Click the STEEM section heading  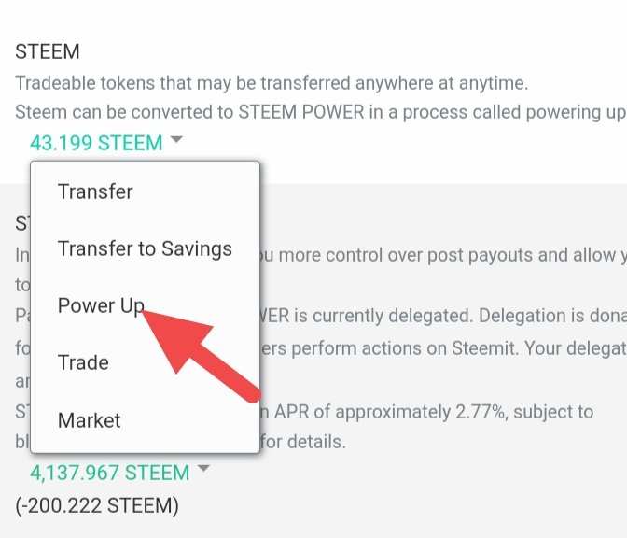[48, 50]
